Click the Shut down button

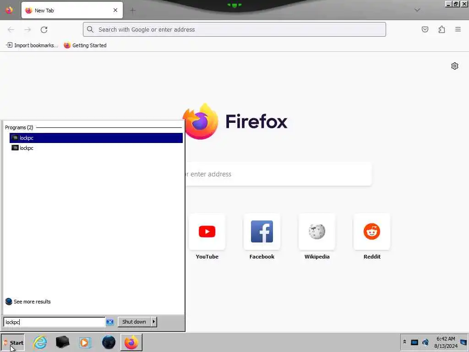[134, 322]
